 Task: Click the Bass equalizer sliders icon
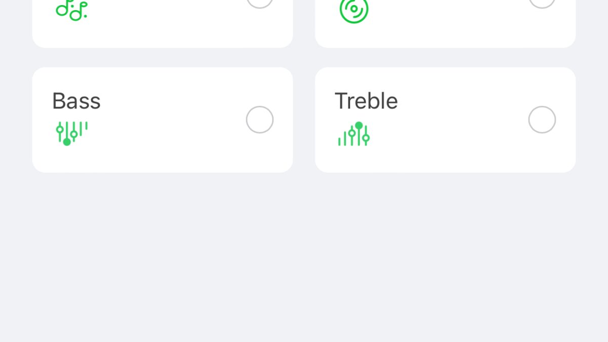(x=71, y=133)
